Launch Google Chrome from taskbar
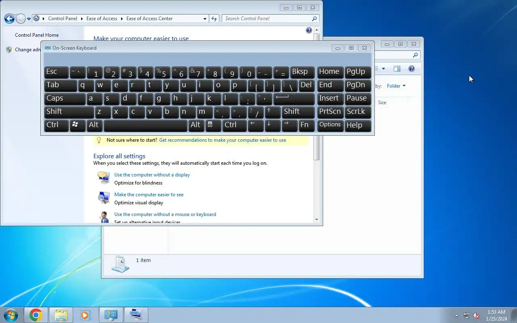Screen dimensions: 517x323 (36, 315)
